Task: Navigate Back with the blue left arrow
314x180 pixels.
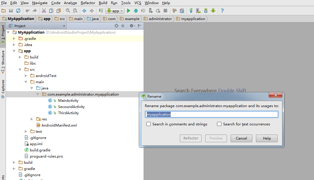Action: point(84,11)
